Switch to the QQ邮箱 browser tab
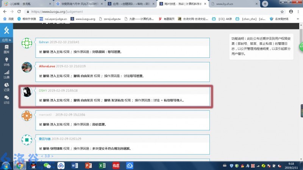This screenshot has height=170, width=303. [x=25, y=4]
